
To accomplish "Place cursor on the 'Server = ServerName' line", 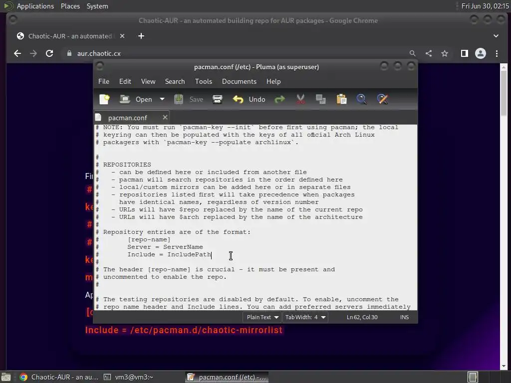I will point(165,247).
